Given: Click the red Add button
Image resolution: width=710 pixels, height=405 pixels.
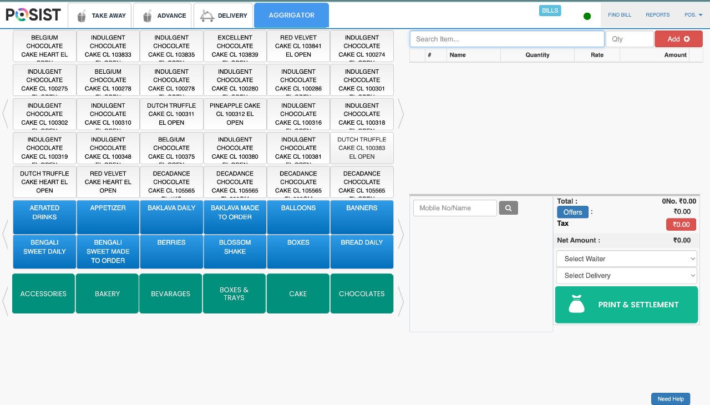Looking at the screenshot, I should [x=678, y=39].
